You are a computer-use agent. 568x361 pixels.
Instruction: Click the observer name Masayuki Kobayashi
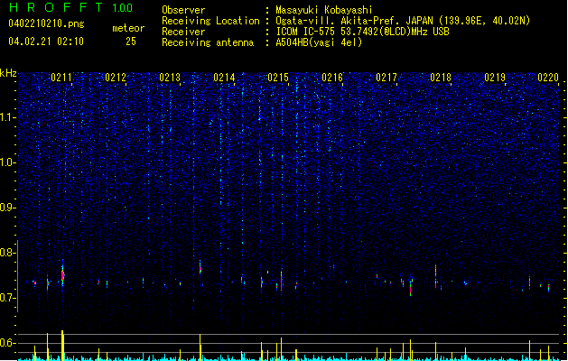coord(324,10)
